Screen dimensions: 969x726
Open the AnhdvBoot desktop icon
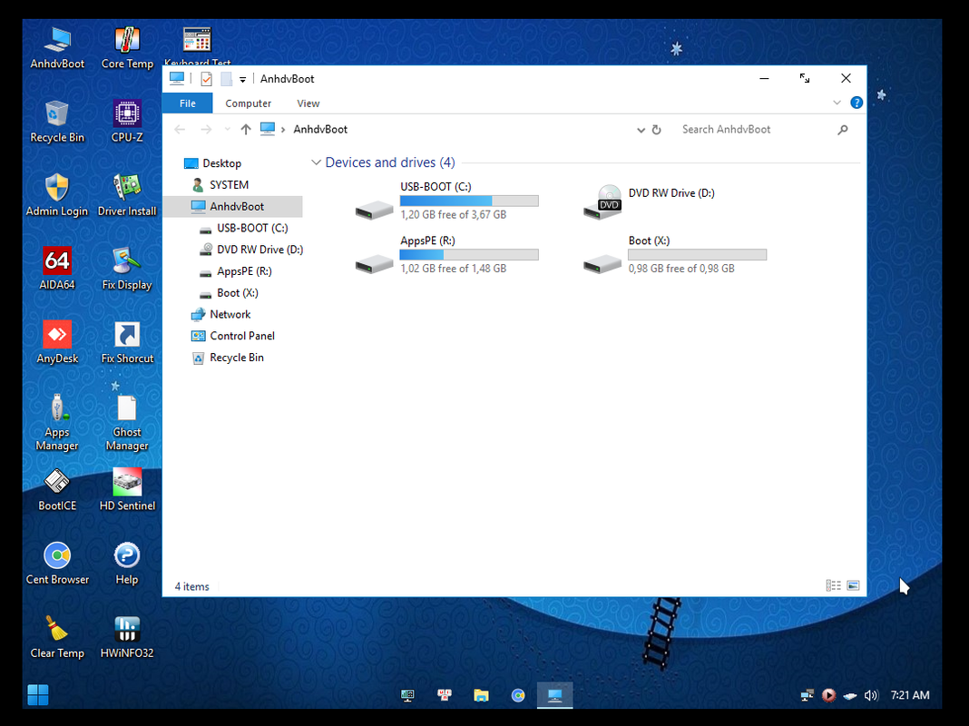[x=57, y=48]
